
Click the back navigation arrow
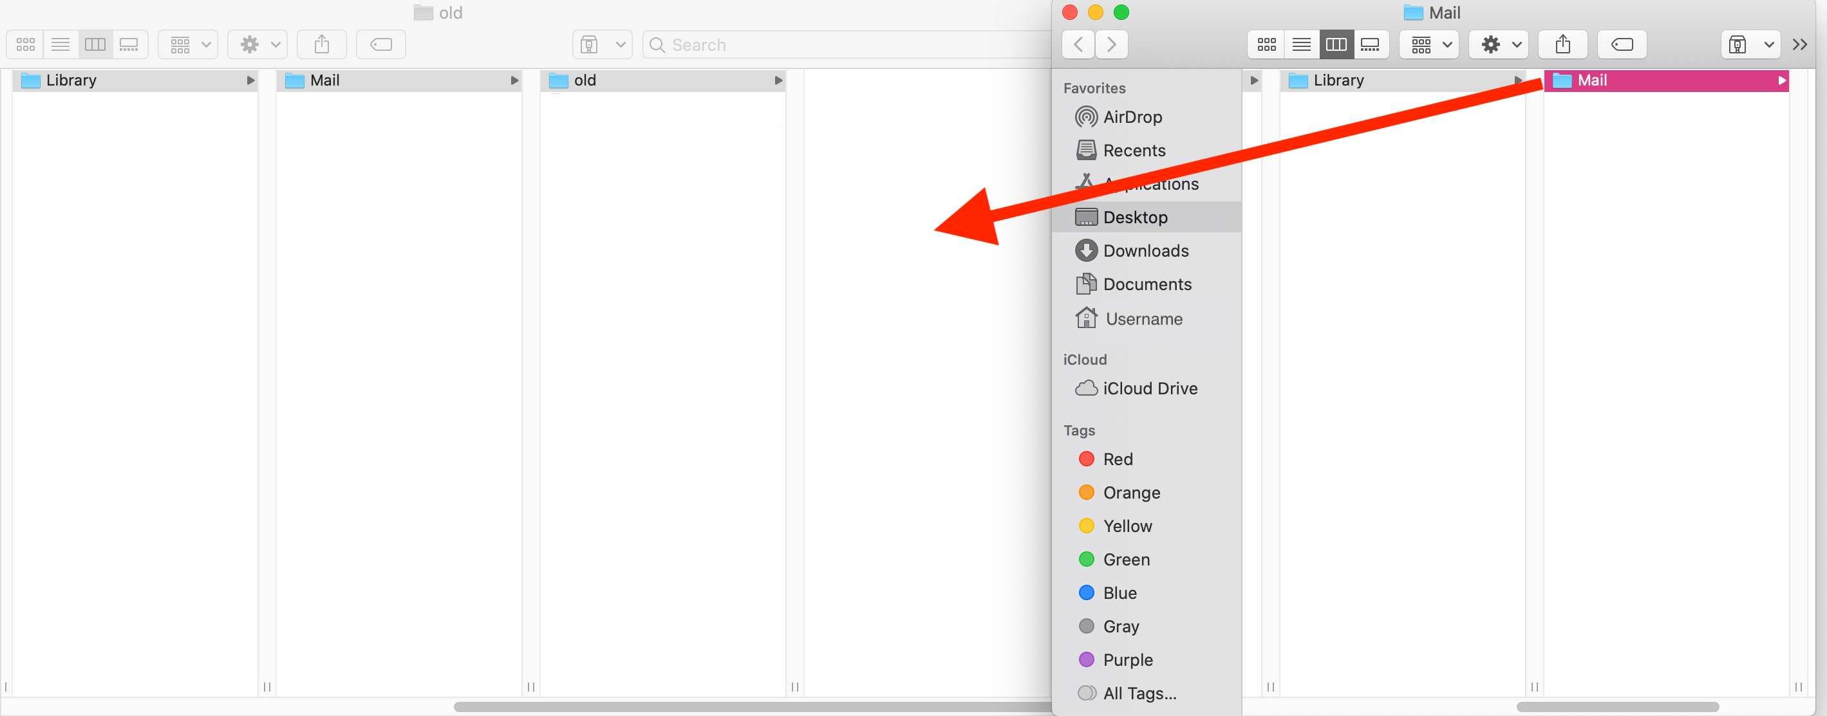[x=1077, y=44]
